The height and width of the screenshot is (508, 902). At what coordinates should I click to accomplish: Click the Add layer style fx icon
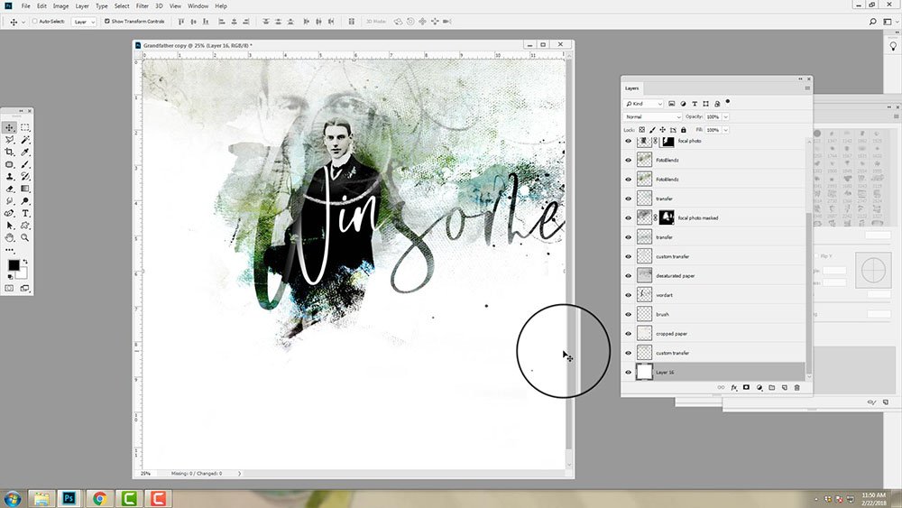click(x=734, y=388)
